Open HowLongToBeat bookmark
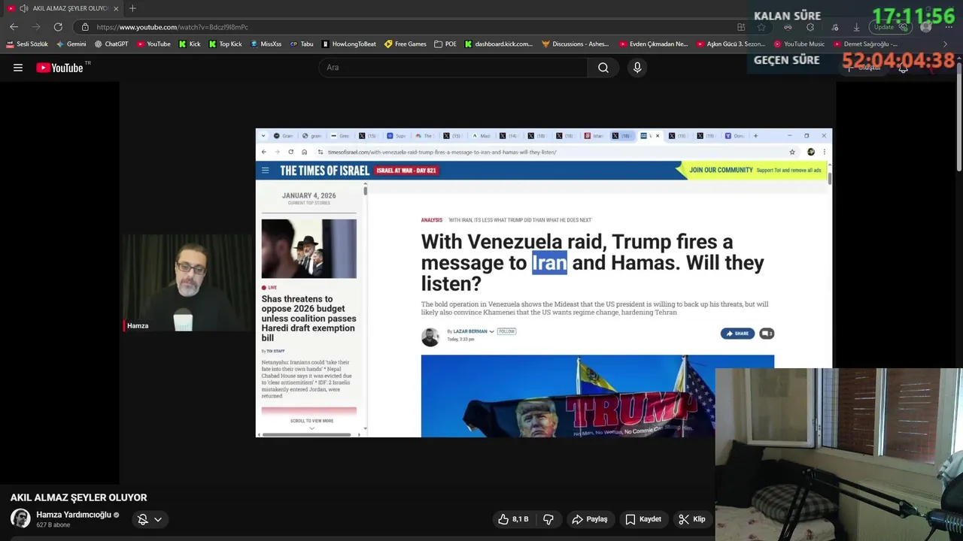This screenshot has width=963, height=541. pos(348,44)
